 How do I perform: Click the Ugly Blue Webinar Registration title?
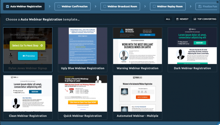pos(83,68)
